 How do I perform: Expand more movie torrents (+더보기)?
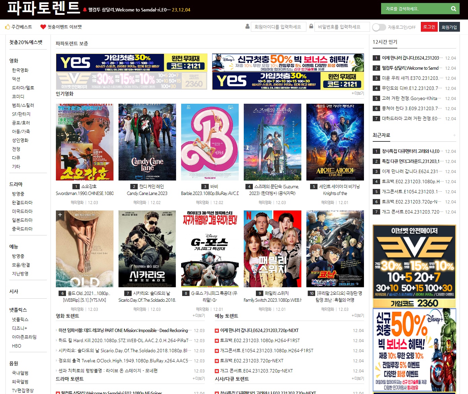coord(199,316)
